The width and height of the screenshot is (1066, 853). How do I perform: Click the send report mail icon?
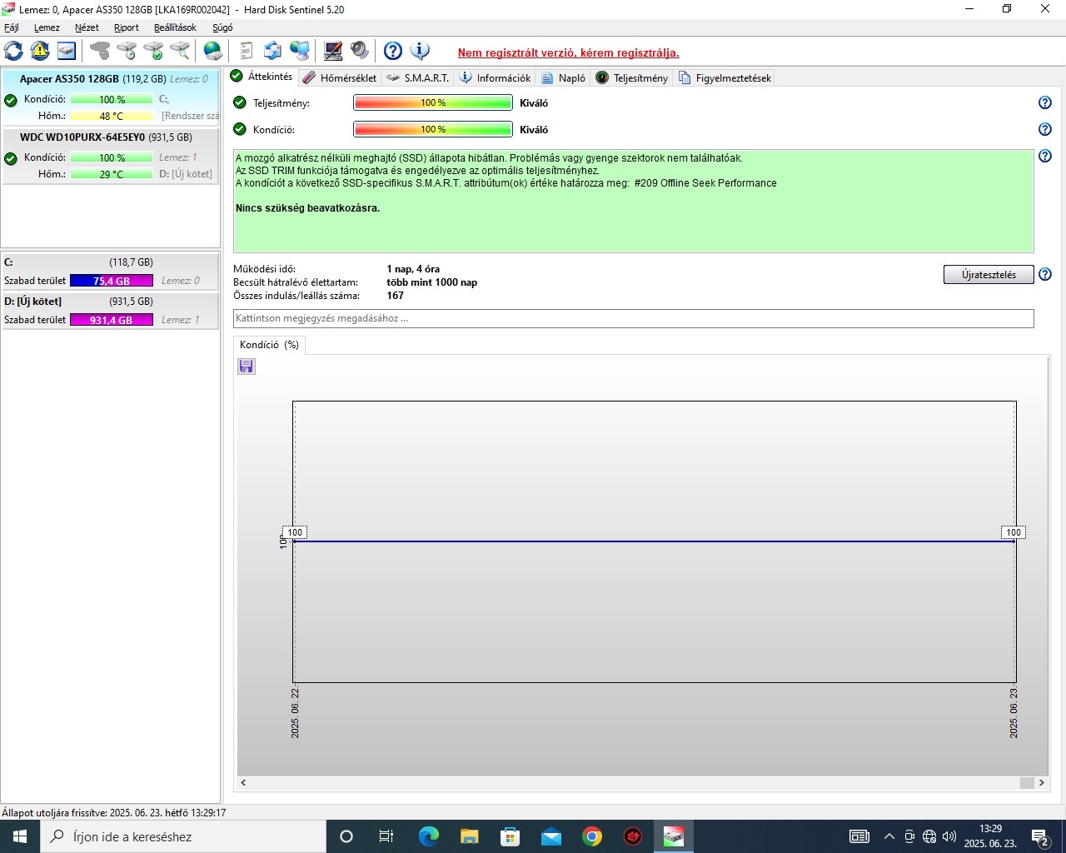tap(272, 51)
